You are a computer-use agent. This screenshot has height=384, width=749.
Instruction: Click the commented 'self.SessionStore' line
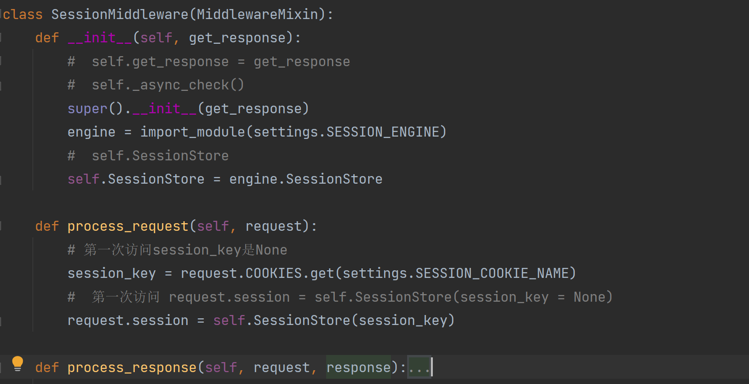click(160, 156)
